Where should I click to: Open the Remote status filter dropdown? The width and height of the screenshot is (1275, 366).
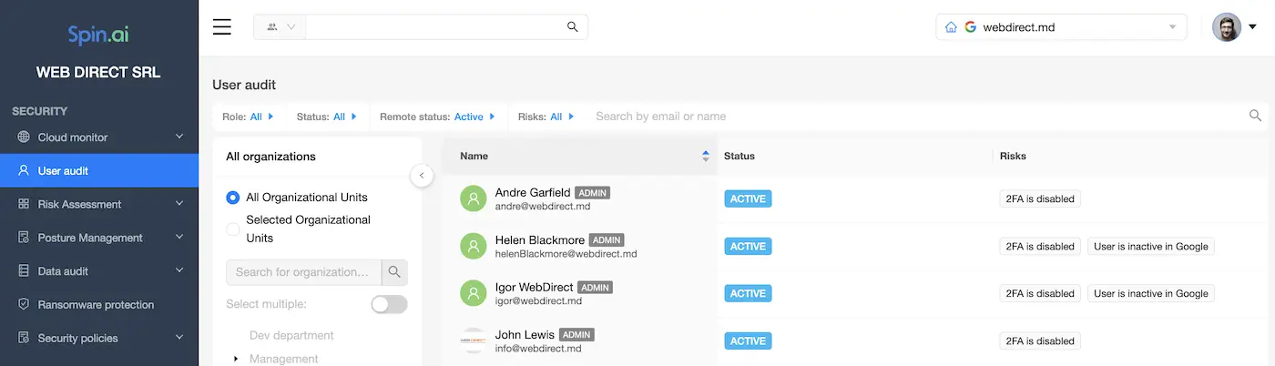(x=437, y=117)
